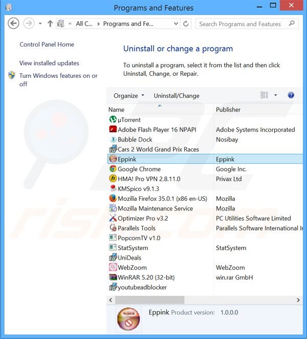Click the view options icon
Viewport: 307px width, 339px height.
[x=264, y=95]
